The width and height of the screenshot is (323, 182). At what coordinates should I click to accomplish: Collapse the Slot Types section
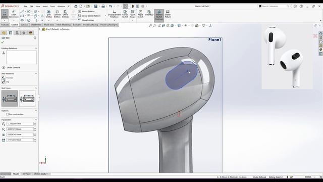(x=36, y=88)
